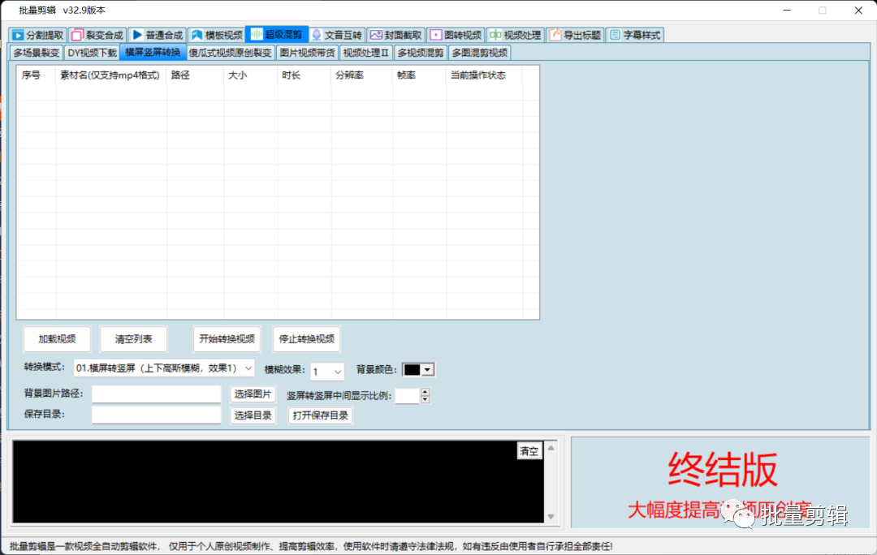Viewport: 877px width, 555px height.
Task: Switch to the 多场景裂变 sub-tab
Action: tap(36, 53)
